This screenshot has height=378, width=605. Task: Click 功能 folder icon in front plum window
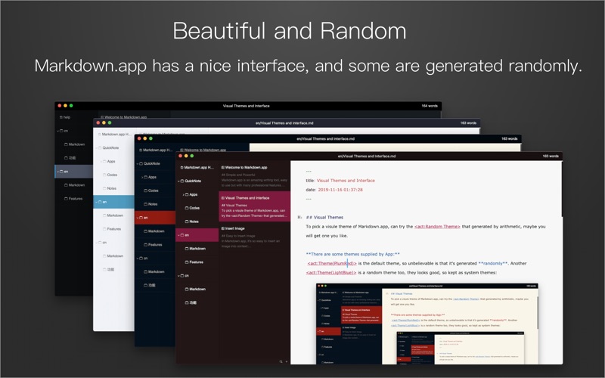(x=187, y=302)
